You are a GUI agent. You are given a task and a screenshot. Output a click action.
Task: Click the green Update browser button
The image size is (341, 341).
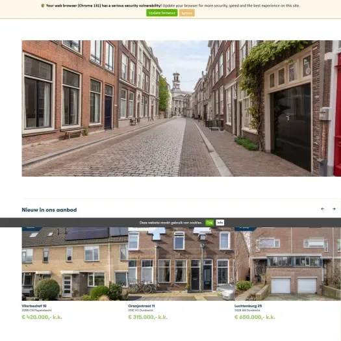coord(162,13)
